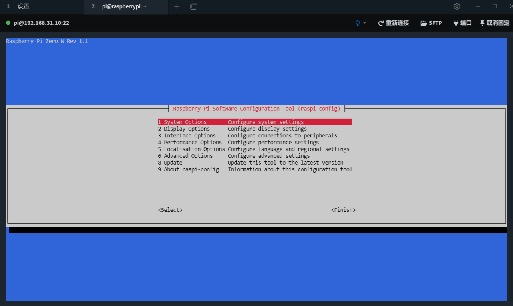Minimize the terminal window
This screenshot has height=306, width=513.
pyautogui.click(x=479, y=6)
